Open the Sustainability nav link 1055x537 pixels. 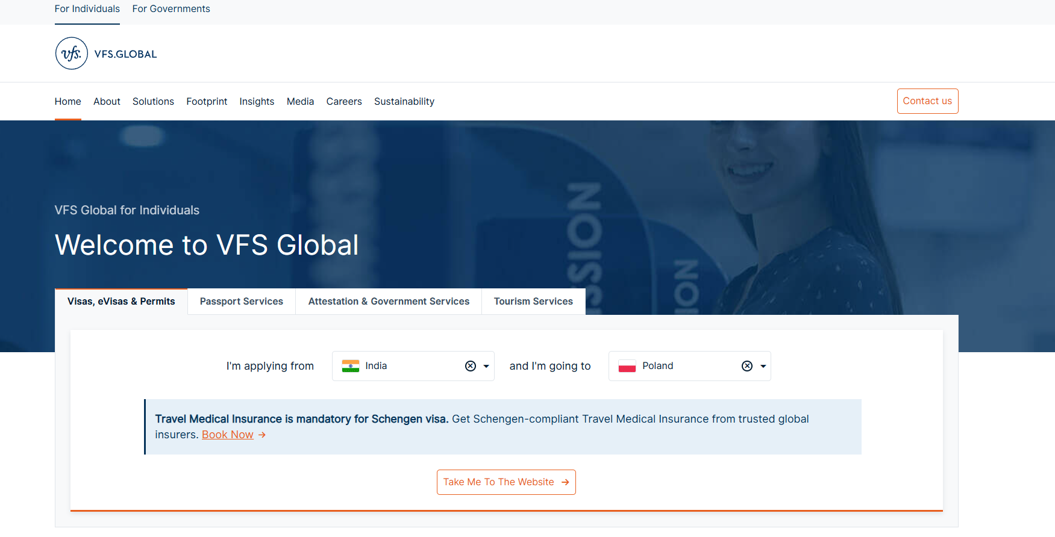tap(404, 102)
